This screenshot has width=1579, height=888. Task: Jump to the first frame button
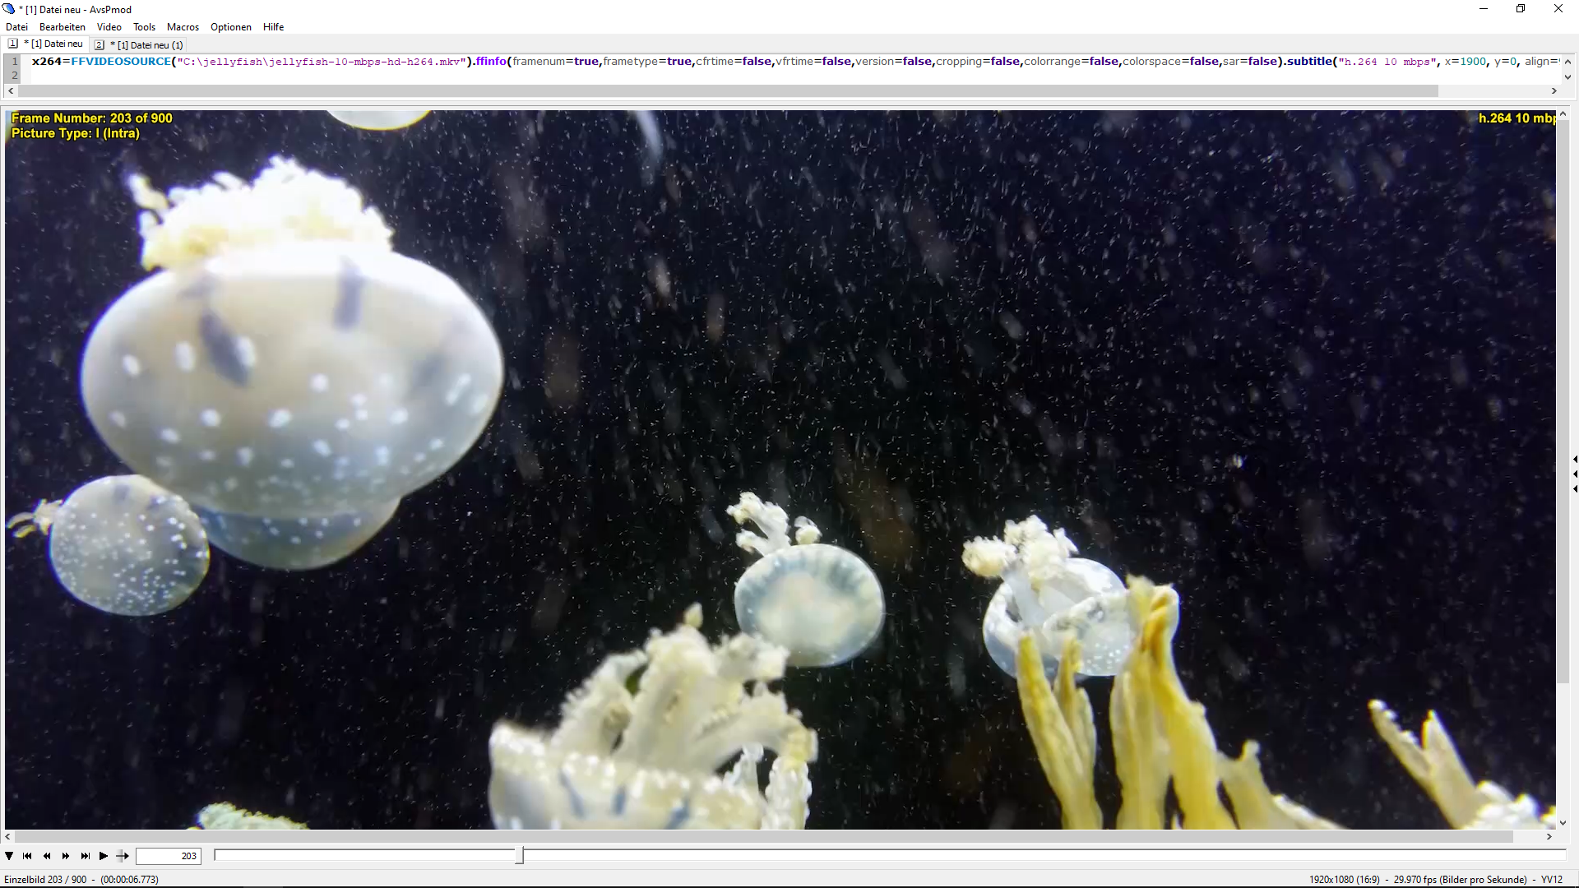(x=27, y=856)
